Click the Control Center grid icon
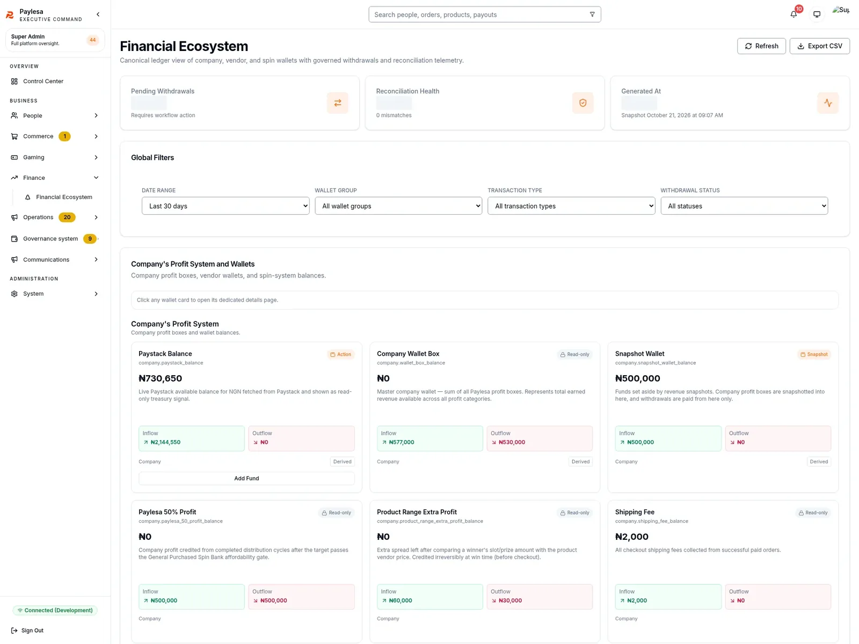Image resolution: width=859 pixels, height=644 pixels. pyautogui.click(x=14, y=82)
